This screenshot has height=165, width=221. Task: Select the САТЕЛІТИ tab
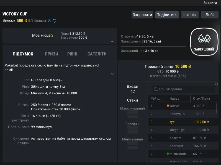pos(97,54)
